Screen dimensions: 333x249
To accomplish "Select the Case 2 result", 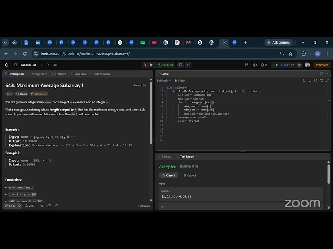I will (x=189, y=175).
